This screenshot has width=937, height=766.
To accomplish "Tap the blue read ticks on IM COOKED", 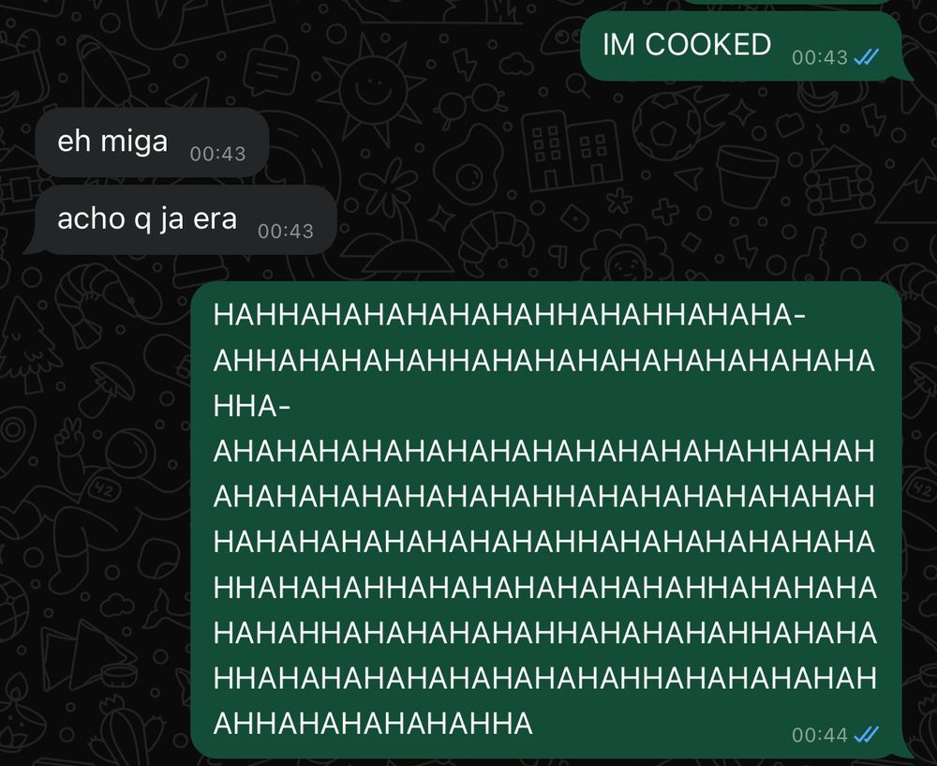I will pos(867,57).
